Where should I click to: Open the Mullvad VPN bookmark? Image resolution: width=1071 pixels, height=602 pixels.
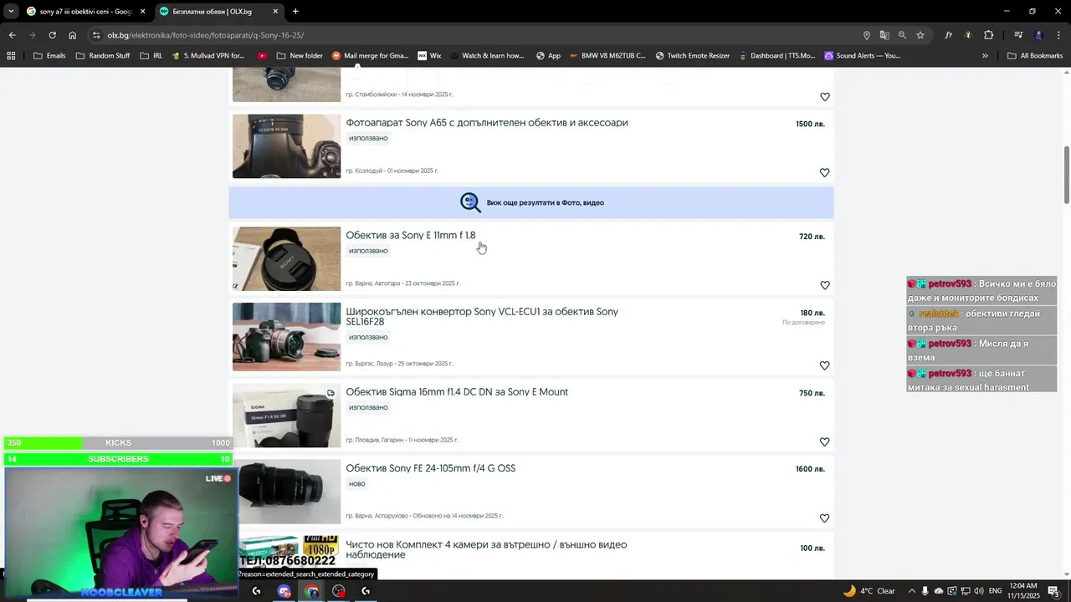208,56
